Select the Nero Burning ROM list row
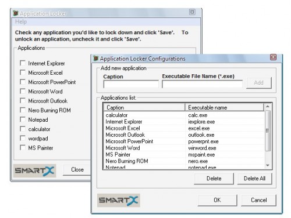This screenshot has width=291, height=218. [x=184, y=161]
